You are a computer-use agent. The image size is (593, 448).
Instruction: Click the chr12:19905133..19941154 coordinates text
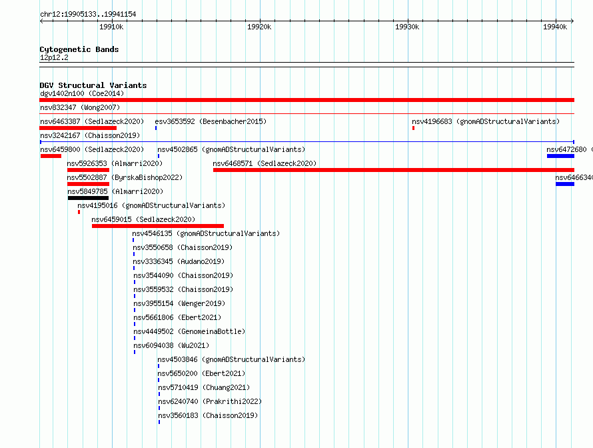click(x=88, y=15)
